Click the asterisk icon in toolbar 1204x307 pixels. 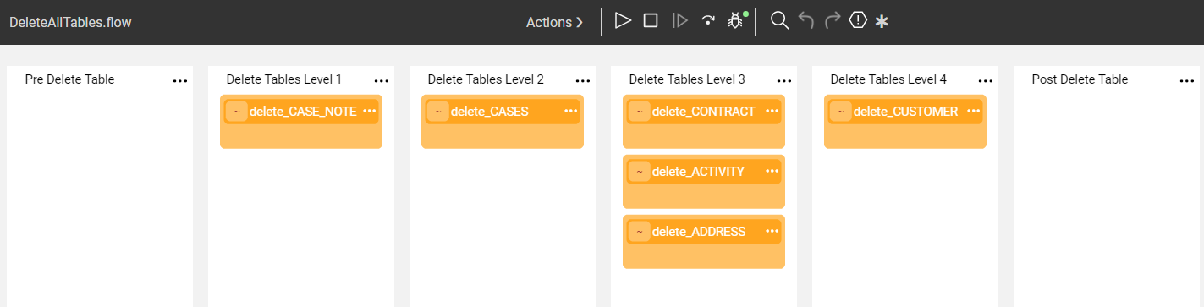click(882, 21)
